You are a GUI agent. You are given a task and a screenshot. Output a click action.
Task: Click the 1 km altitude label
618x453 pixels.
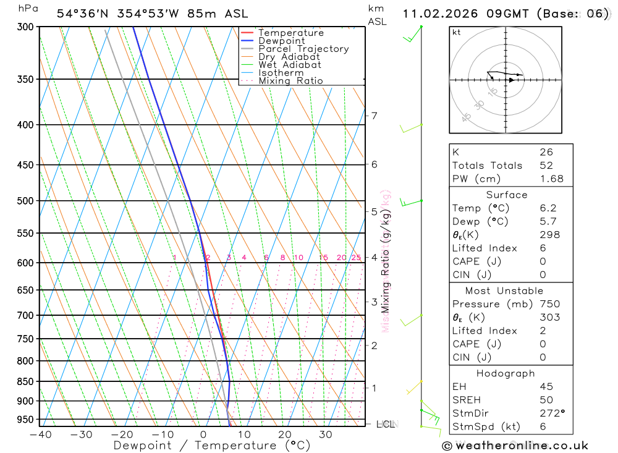(374, 388)
